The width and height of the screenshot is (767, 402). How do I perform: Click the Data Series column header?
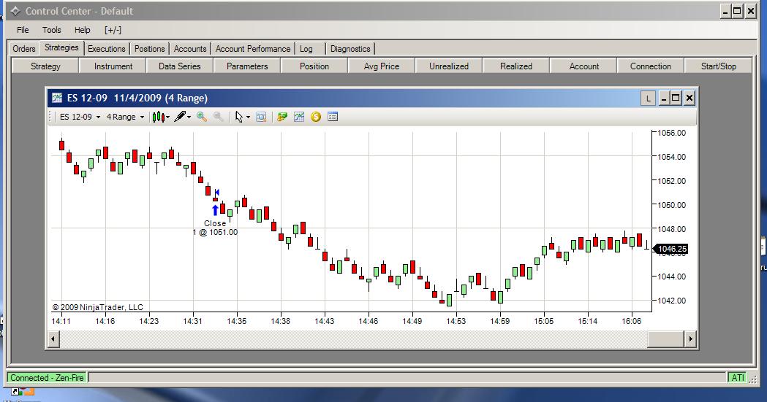click(x=180, y=66)
